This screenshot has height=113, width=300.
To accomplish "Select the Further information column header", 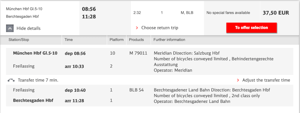I will tap(169, 40).
